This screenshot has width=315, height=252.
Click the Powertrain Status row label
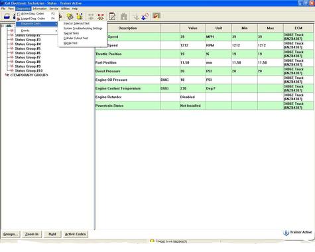(109, 105)
